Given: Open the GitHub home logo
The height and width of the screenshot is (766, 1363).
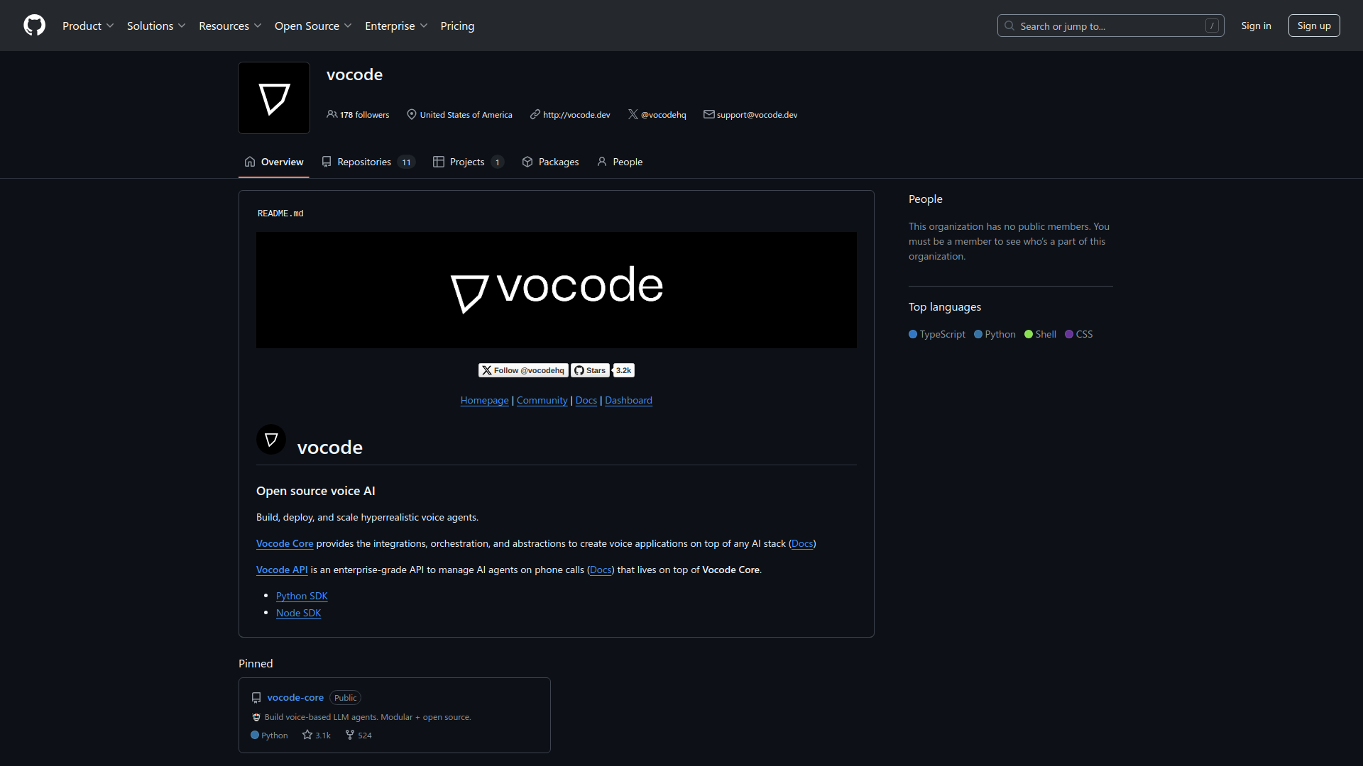Looking at the screenshot, I should click(34, 26).
